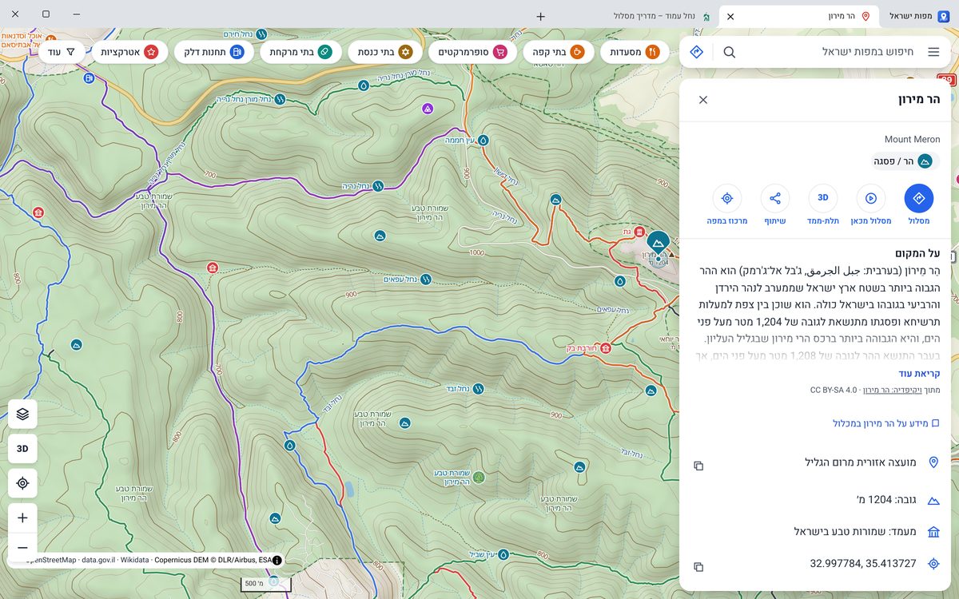Close the הר מירון info panel
This screenshot has height=599, width=959.
tap(703, 100)
